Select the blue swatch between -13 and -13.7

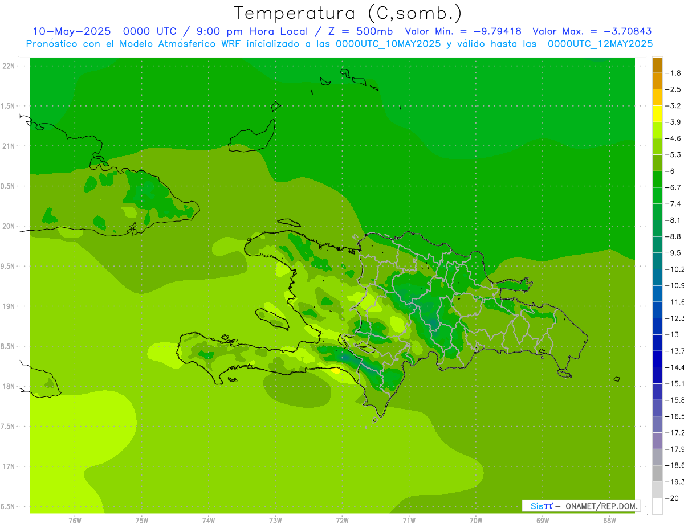pyautogui.click(x=657, y=342)
